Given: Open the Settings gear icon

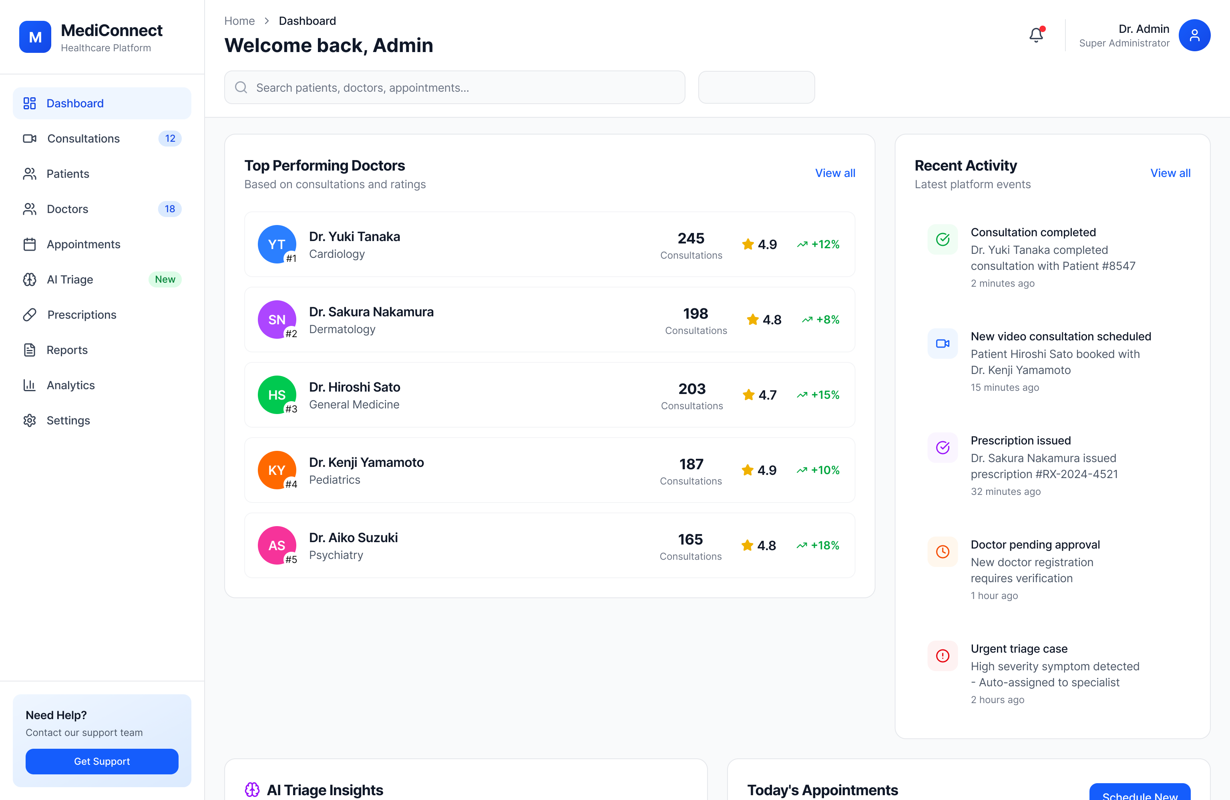Looking at the screenshot, I should click(x=30, y=420).
